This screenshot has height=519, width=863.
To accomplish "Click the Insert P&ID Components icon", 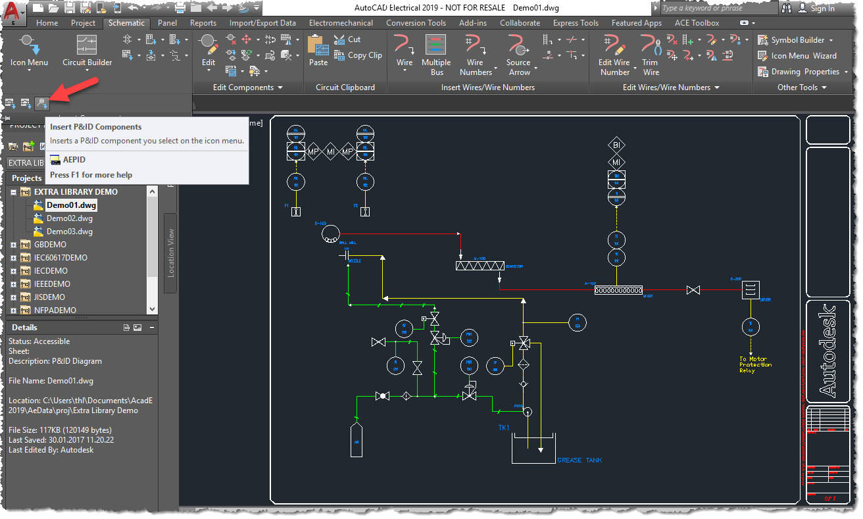I will 41,103.
